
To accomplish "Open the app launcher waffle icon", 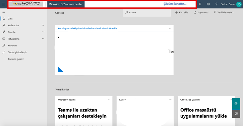I will [x=4, y=4].
